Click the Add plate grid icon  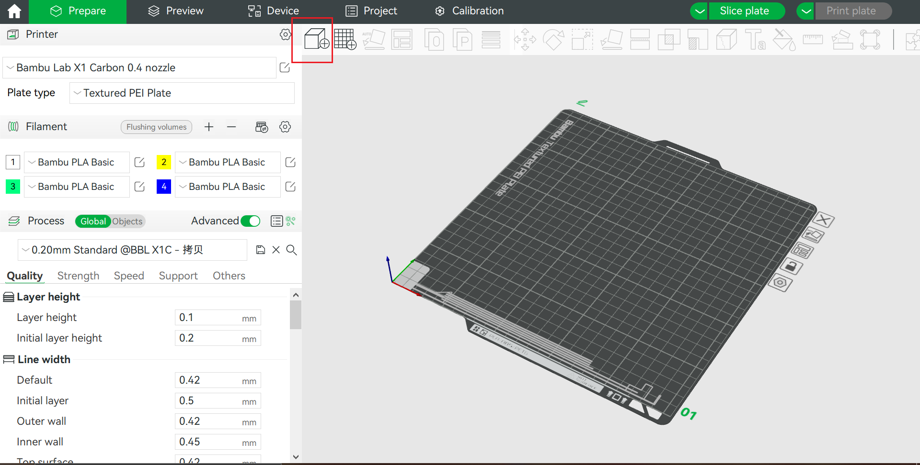[x=345, y=39]
